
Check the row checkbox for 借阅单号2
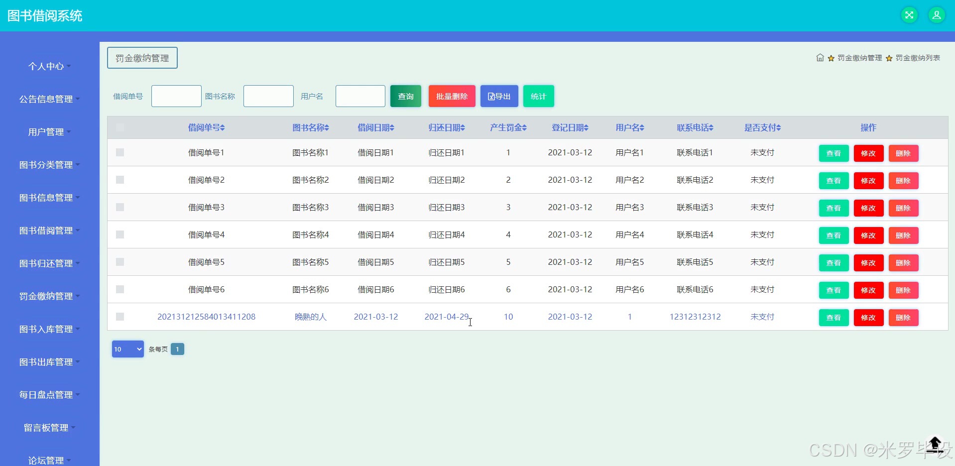pyautogui.click(x=120, y=180)
